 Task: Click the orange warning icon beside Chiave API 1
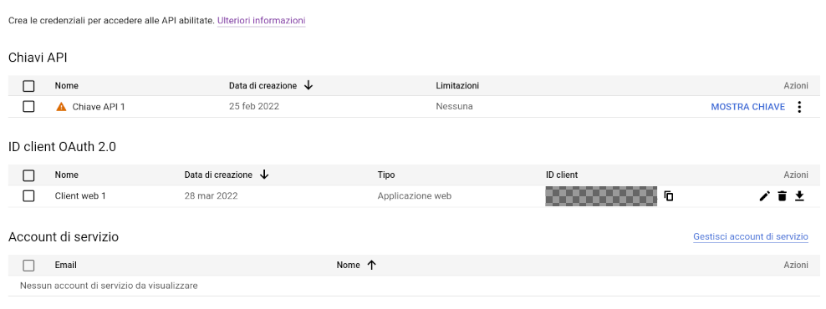tap(61, 107)
